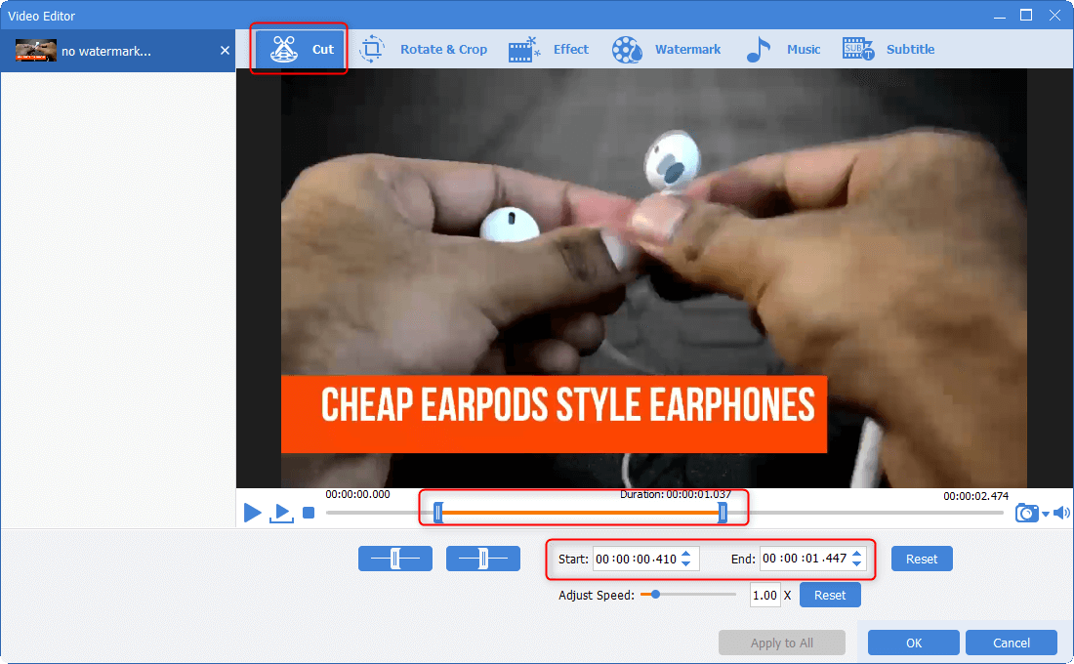Image resolution: width=1074 pixels, height=664 pixels.
Task: Go to the Music tab
Action: point(783,50)
